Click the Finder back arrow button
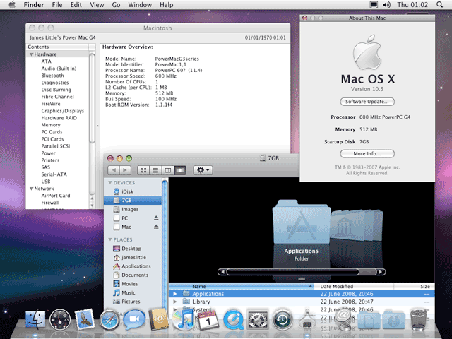 tap(113, 170)
